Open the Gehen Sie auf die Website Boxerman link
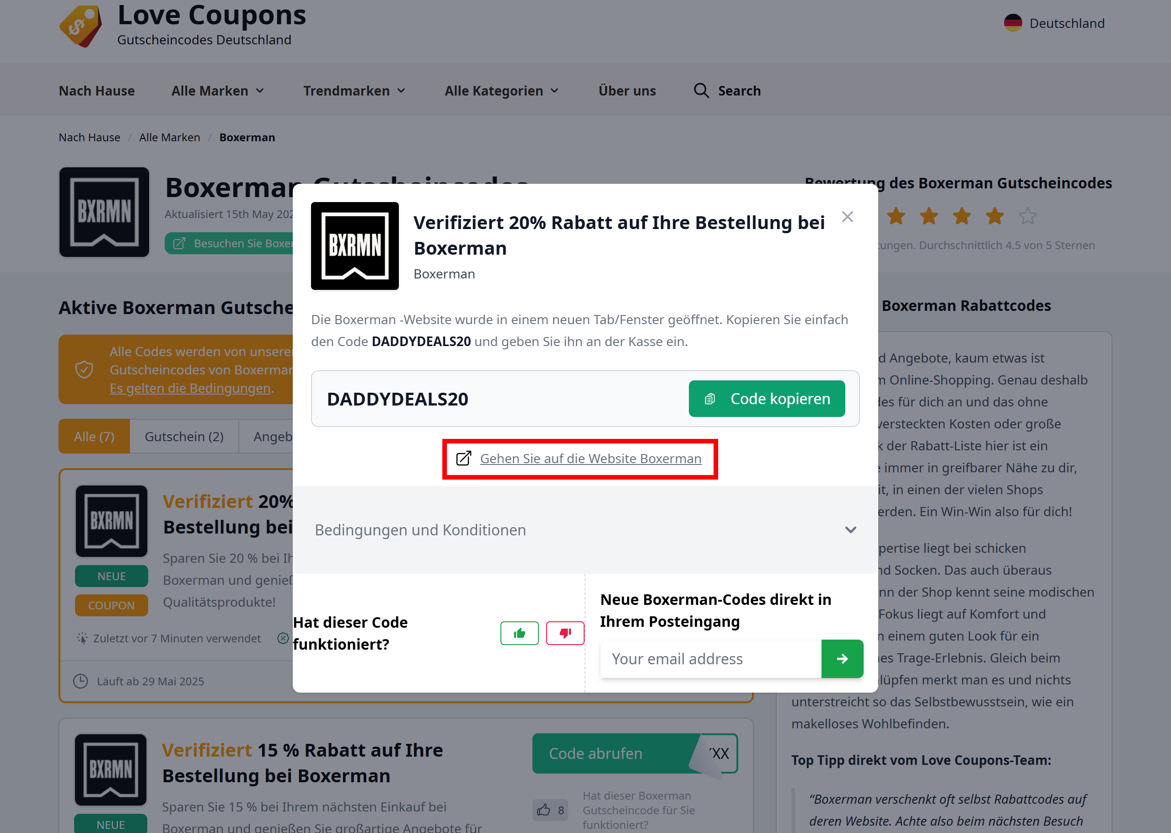The width and height of the screenshot is (1171, 833). [x=591, y=459]
